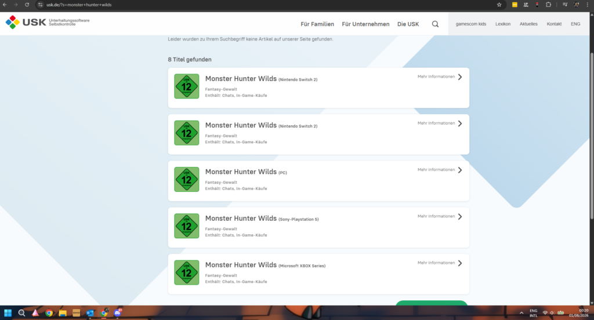Open Discord from the taskbar
The image size is (594, 320).
(x=118, y=313)
